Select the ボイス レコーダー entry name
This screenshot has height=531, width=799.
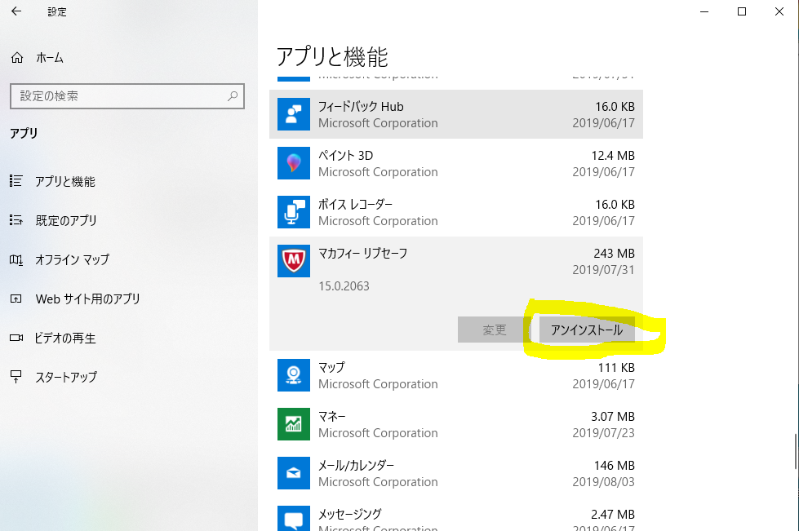[355, 204]
